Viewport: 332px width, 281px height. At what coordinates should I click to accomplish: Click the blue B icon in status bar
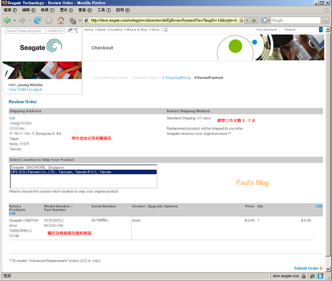(320, 276)
